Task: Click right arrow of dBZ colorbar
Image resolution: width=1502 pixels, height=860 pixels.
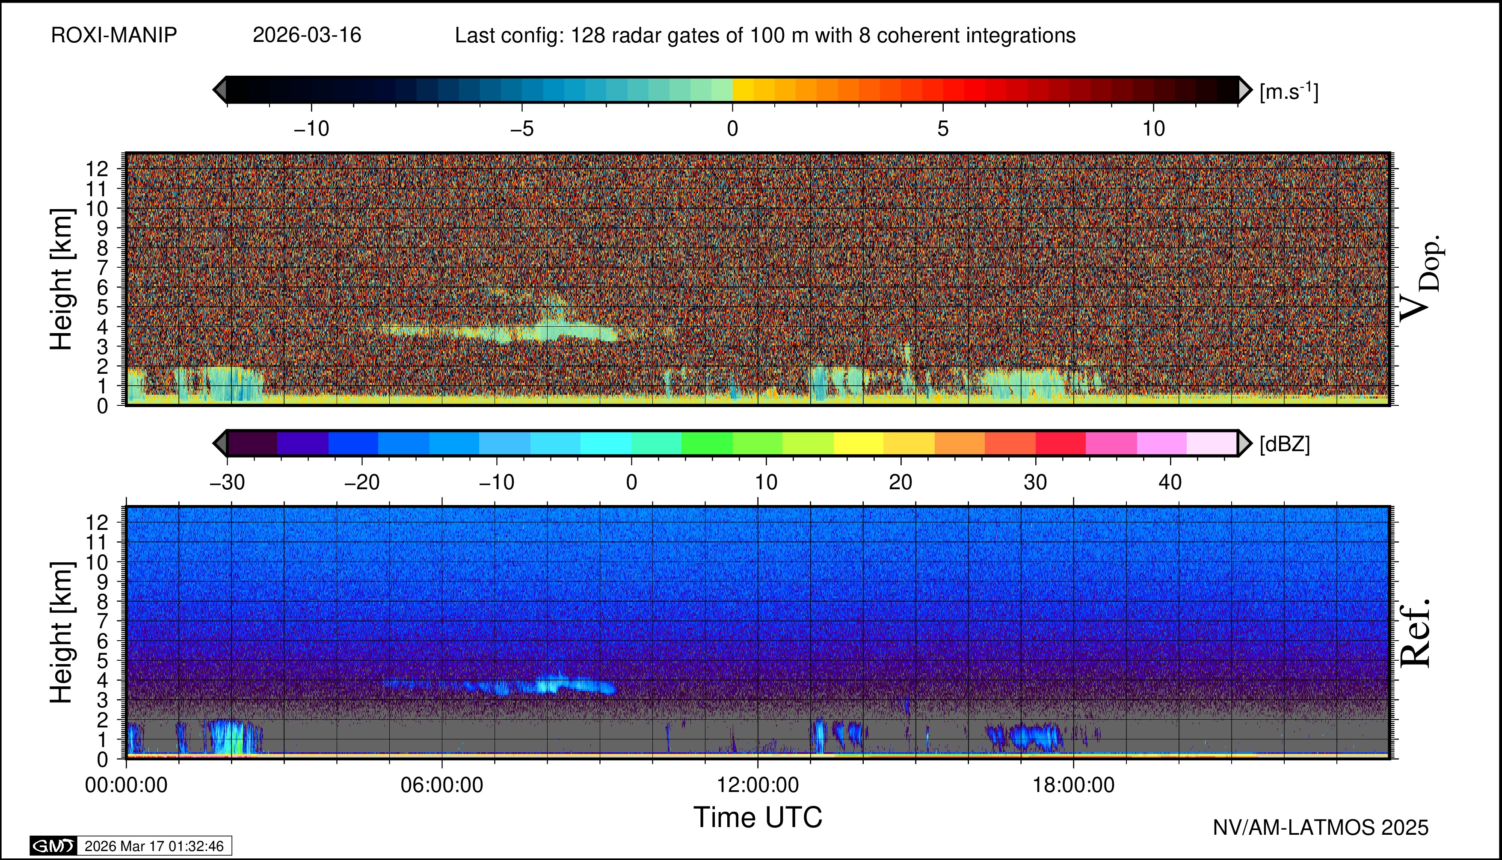Action: [1244, 443]
